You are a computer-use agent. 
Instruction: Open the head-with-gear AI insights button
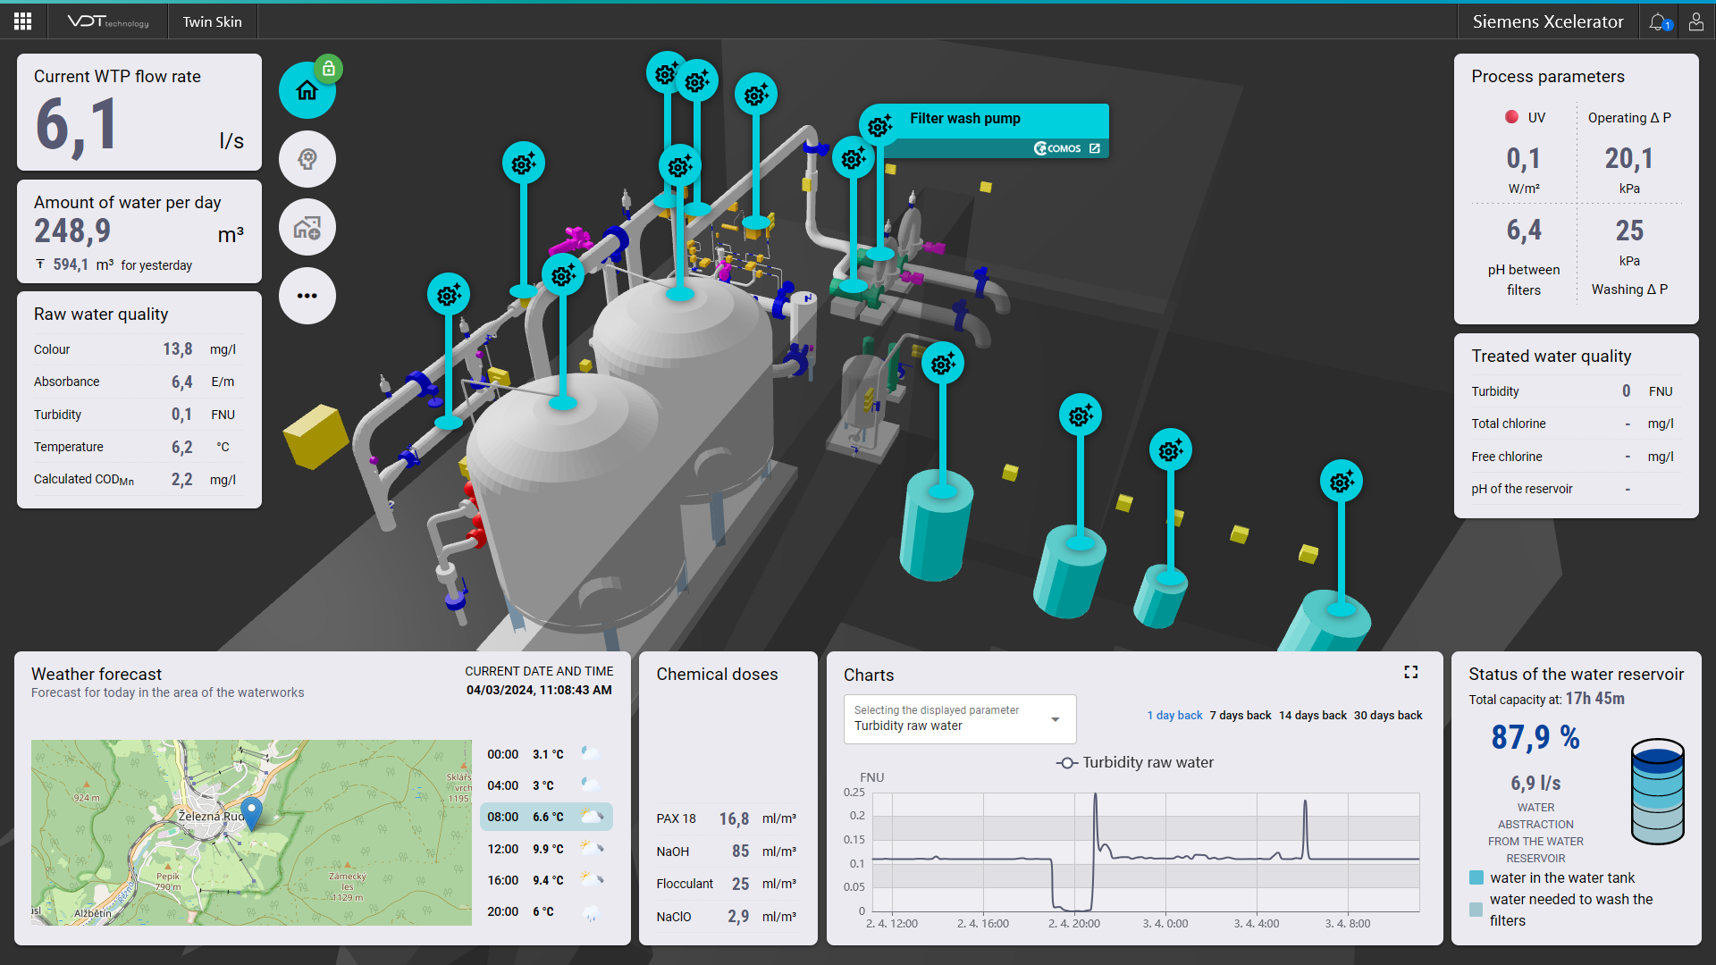pos(307,159)
